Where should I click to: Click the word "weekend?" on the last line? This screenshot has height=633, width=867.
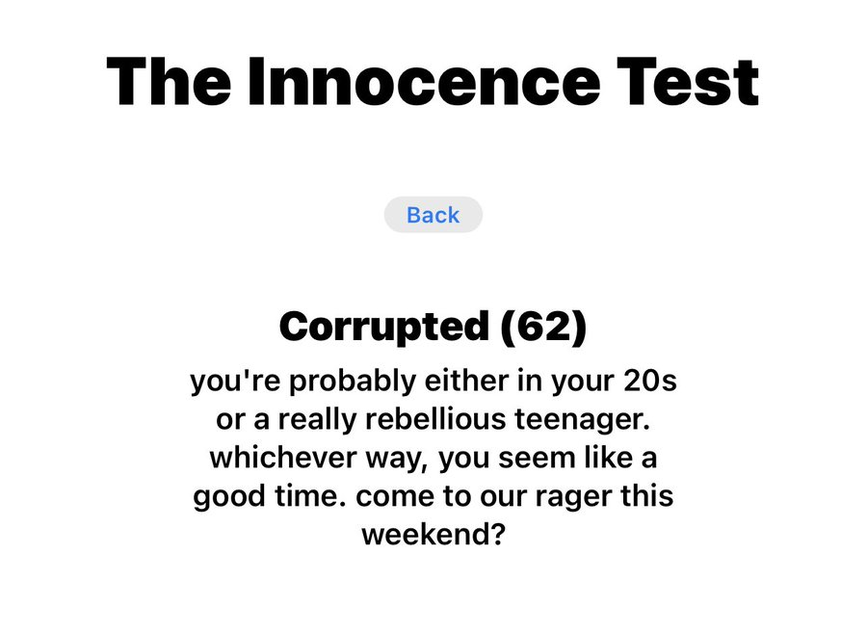pos(433,533)
